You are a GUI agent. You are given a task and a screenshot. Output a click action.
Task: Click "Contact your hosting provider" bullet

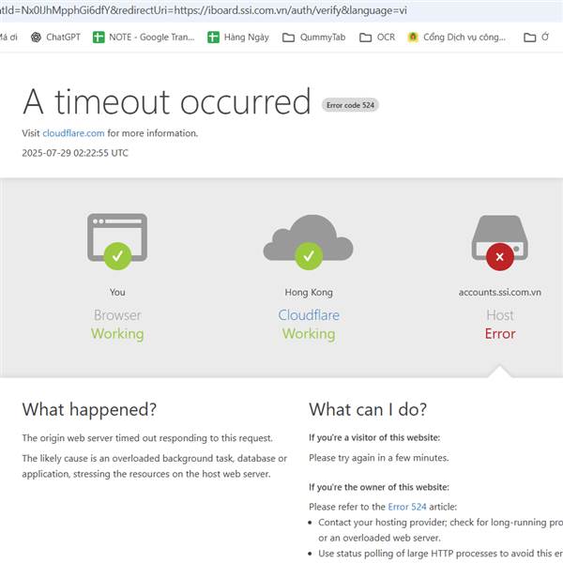(x=440, y=530)
